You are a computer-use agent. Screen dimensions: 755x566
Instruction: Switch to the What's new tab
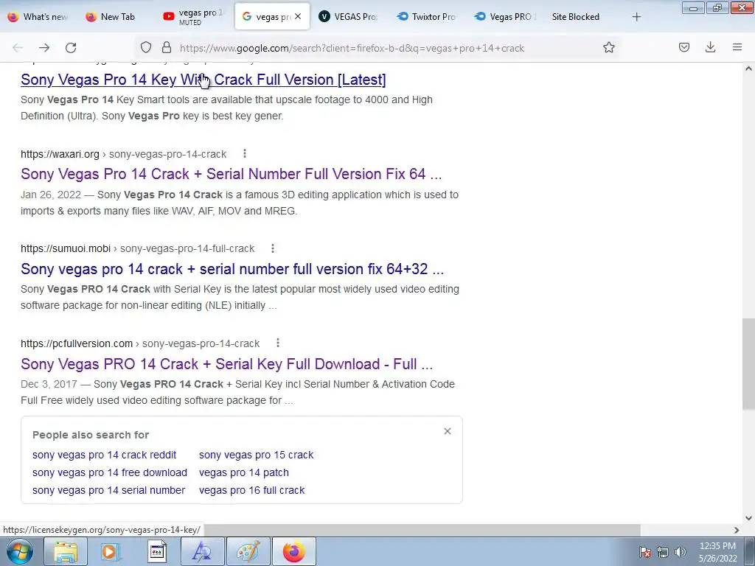(x=38, y=17)
